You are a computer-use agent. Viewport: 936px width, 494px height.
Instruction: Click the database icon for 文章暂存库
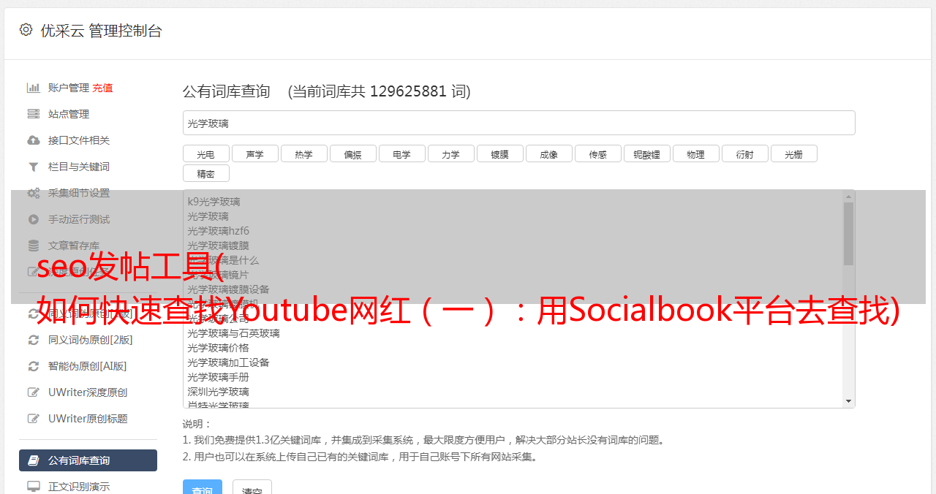click(34, 246)
